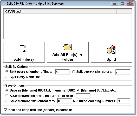Click the first x characters field showing 8
This screenshot has height=116, width=137.
83,96
